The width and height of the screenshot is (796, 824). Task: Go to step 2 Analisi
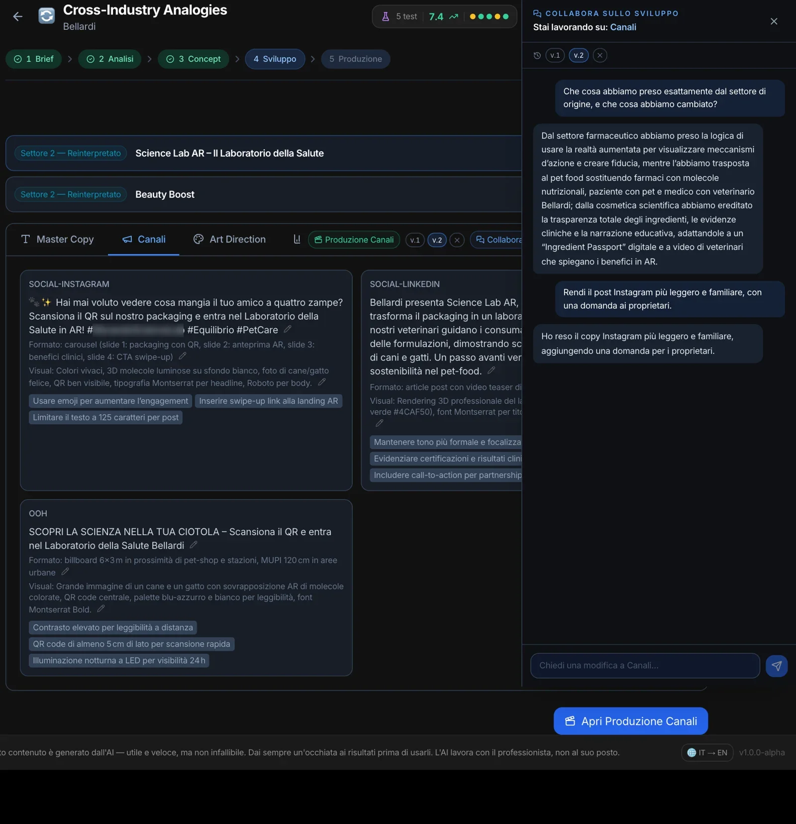click(x=109, y=59)
